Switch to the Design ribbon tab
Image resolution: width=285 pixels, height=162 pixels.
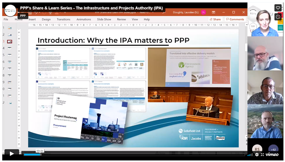pos(46,19)
